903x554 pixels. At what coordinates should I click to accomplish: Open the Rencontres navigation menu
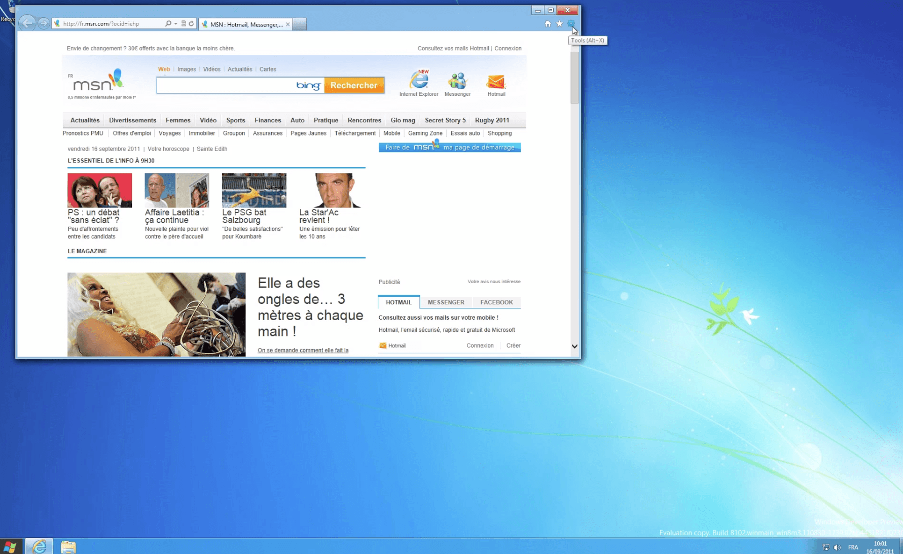[x=364, y=120]
